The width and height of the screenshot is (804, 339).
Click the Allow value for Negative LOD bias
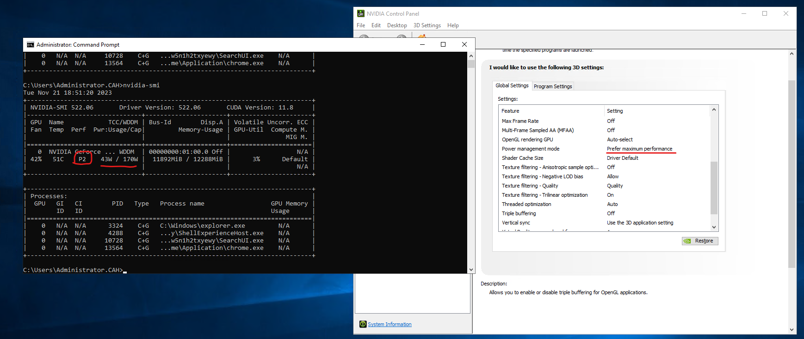[x=612, y=176]
